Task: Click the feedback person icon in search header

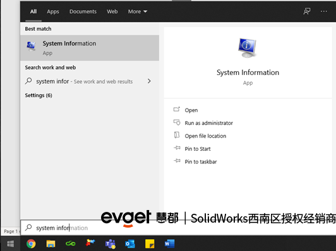Action: point(307,11)
